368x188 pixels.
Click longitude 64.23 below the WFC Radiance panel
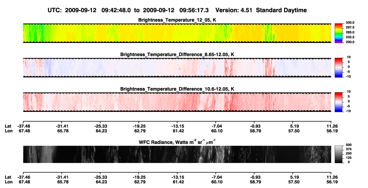coord(101,182)
